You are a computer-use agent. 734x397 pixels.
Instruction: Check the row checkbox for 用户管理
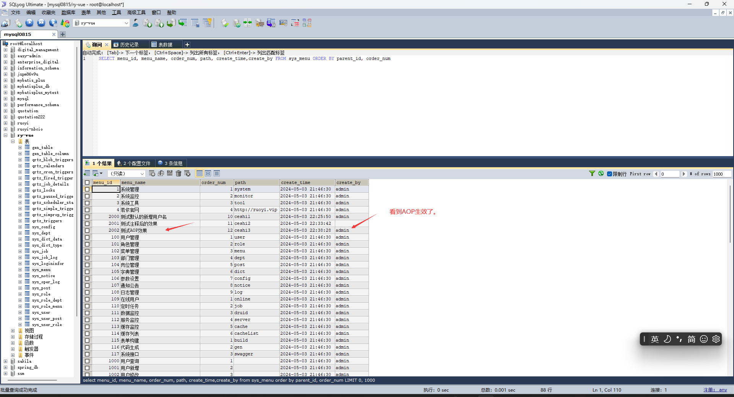point(87,237)
